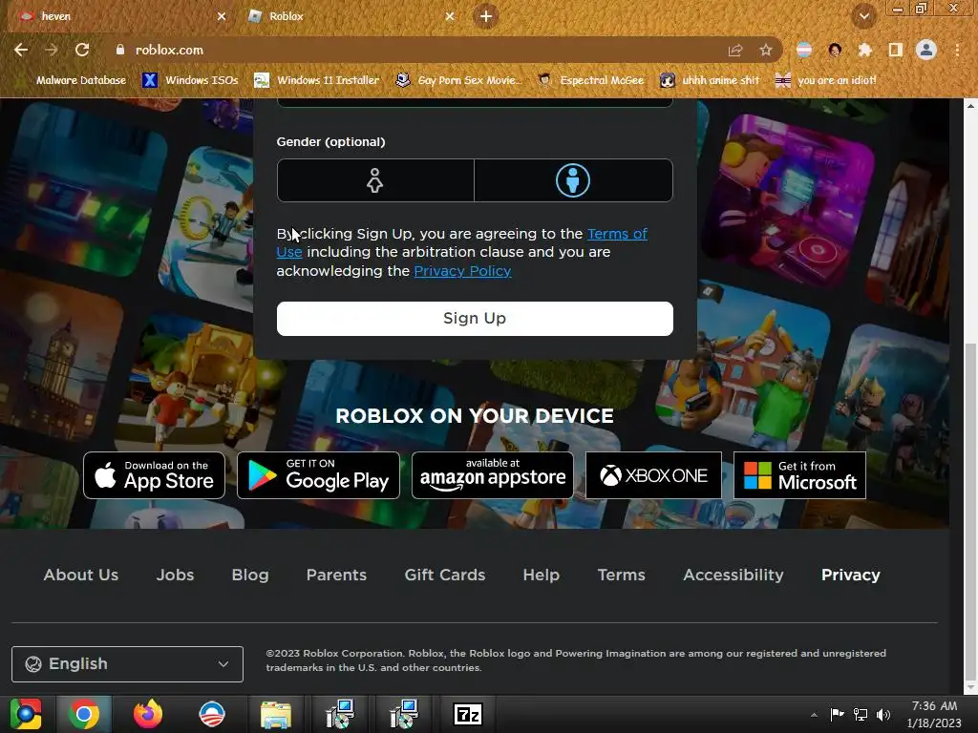Open a new tab with plus button
Screen dimensions: 978x733
coord(486,16)
